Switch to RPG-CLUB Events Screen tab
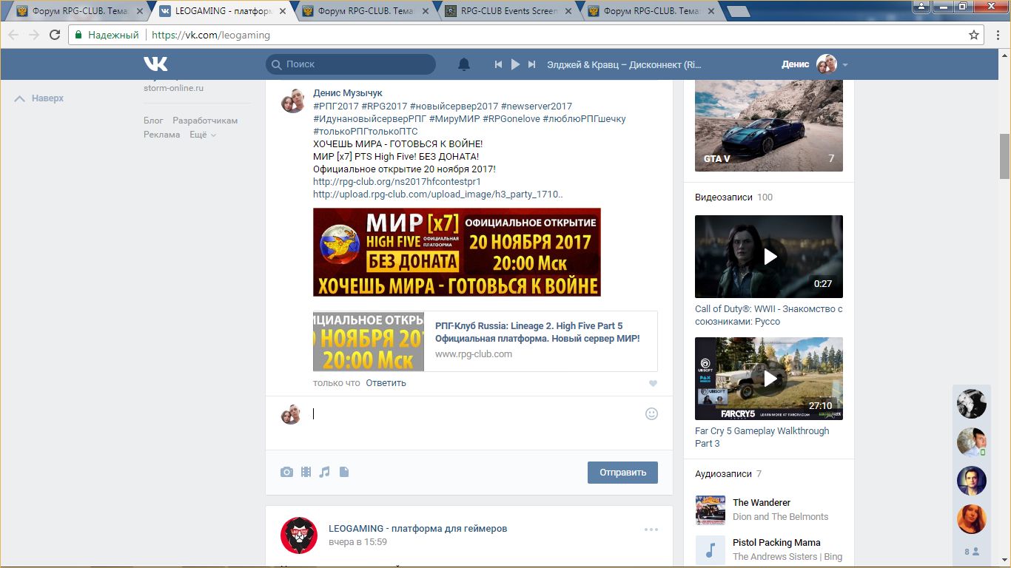Image resolution: width=1011 pixels, height=568 pixels. click(508, 11)
